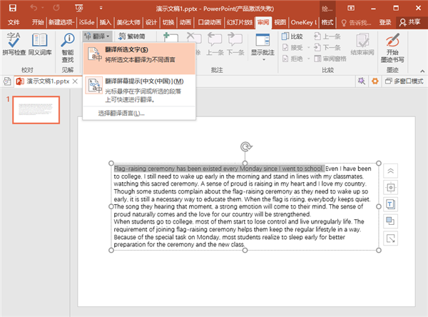
Task: Switch to 插入 tab
Action: click(106, 22)
